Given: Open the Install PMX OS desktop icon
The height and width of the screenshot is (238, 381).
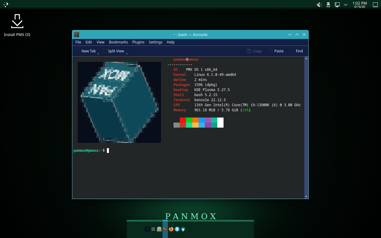Looking at the screenshot, I should (x=17, y=25).
